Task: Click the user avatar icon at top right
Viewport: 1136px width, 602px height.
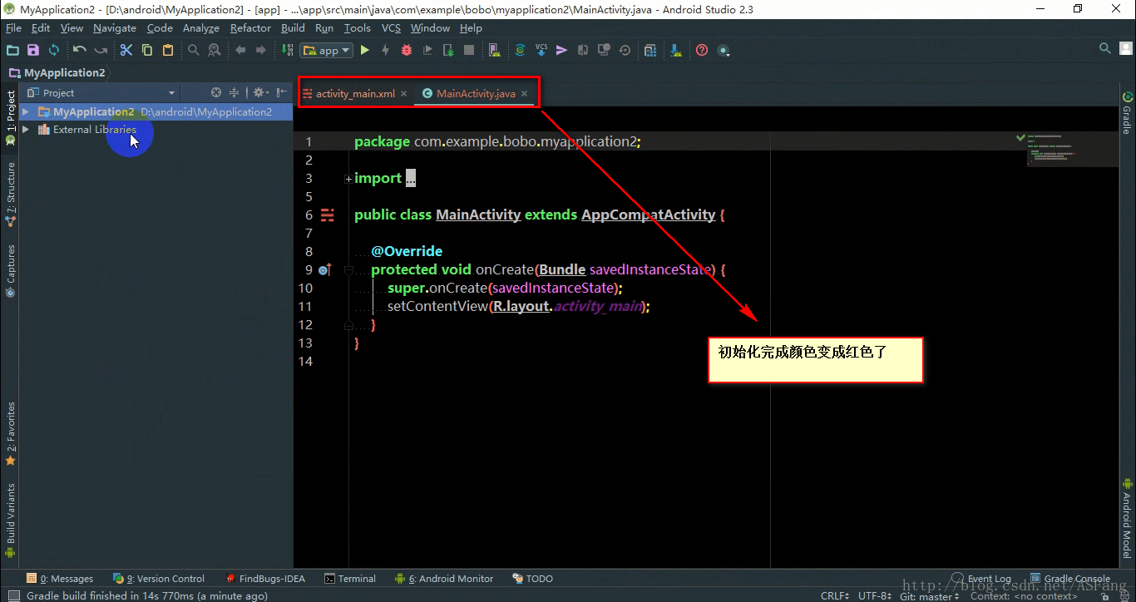Action: (1126, 49)
